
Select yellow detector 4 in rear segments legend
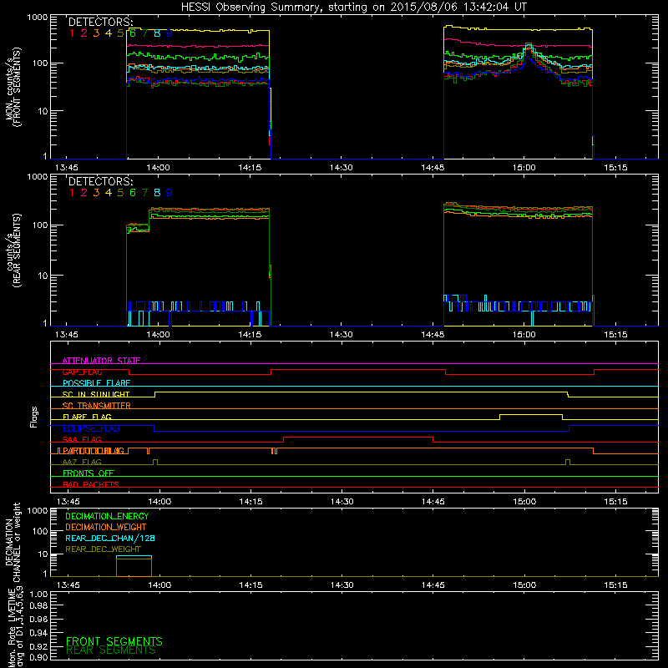tap(109, 193)
